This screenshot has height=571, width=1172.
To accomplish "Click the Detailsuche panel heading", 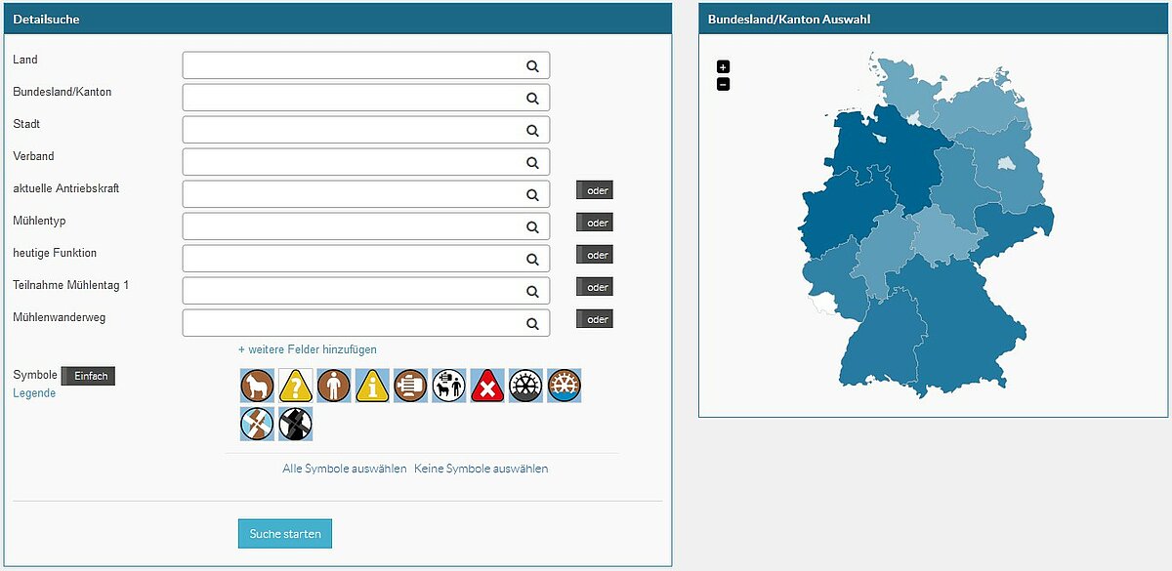I will click(x=46, y=20).
